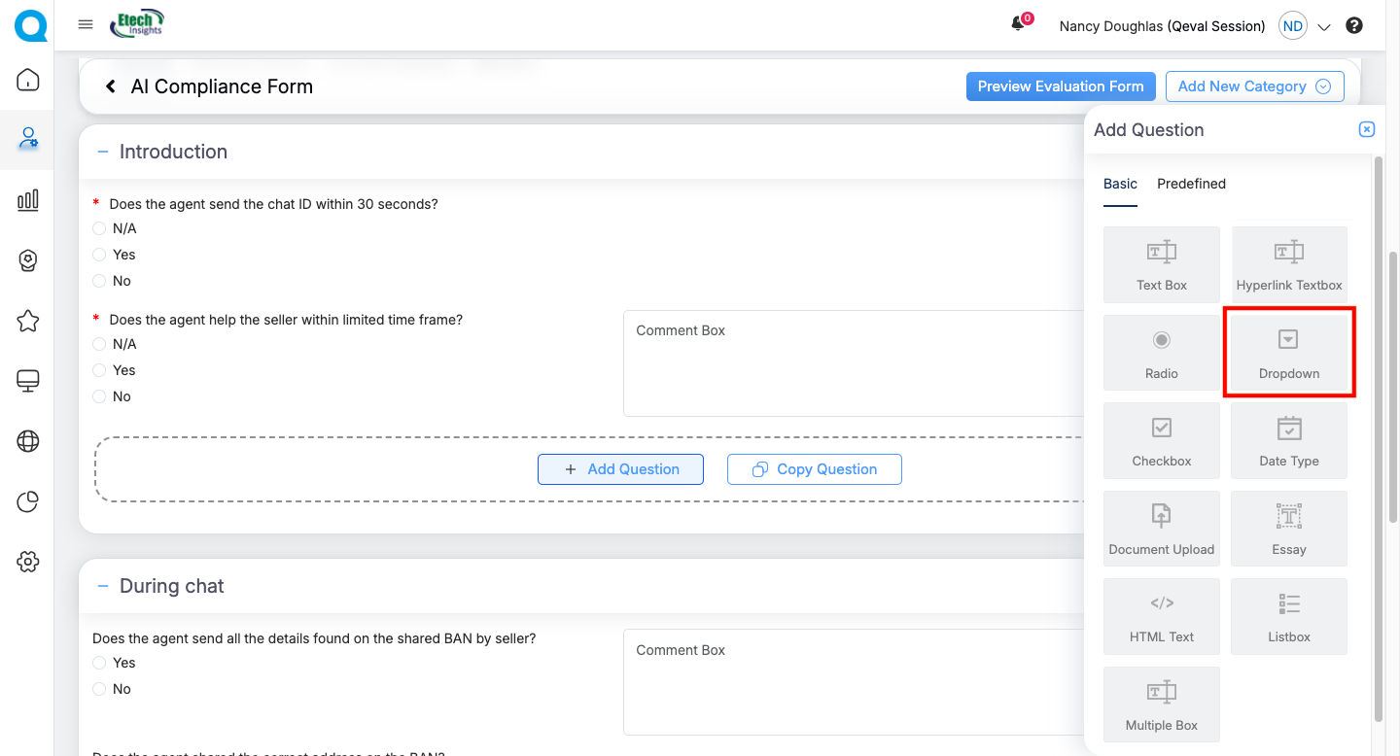This screenshot has height=756, width=1400.
Task: Open the help question mark icon
Action: [x=1354, y=26]
